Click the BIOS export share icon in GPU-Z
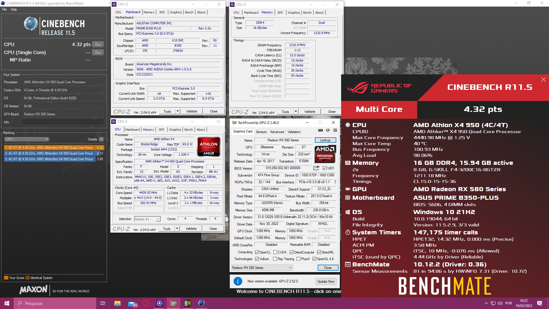Screen dimensions: 549x309 316,168
